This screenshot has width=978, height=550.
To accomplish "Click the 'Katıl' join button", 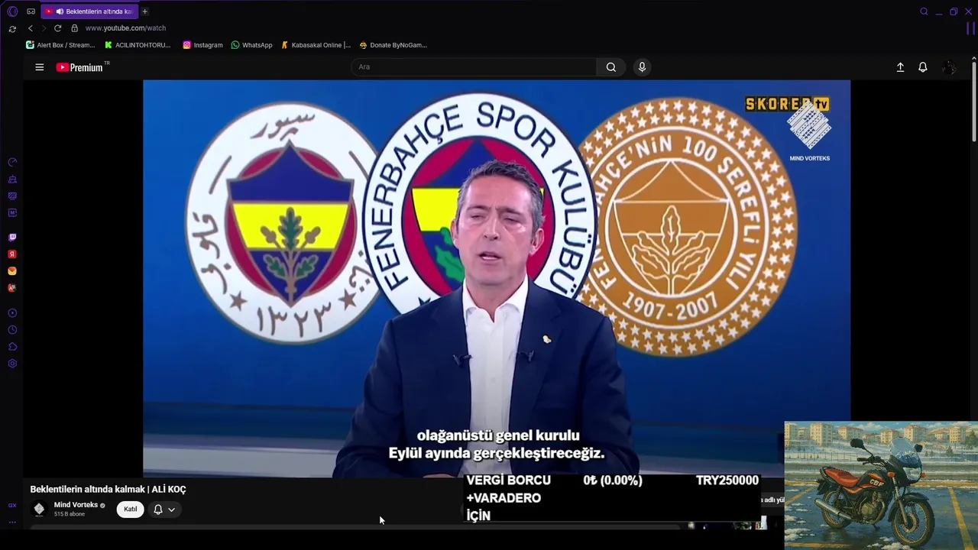I will tap(131, 510).
